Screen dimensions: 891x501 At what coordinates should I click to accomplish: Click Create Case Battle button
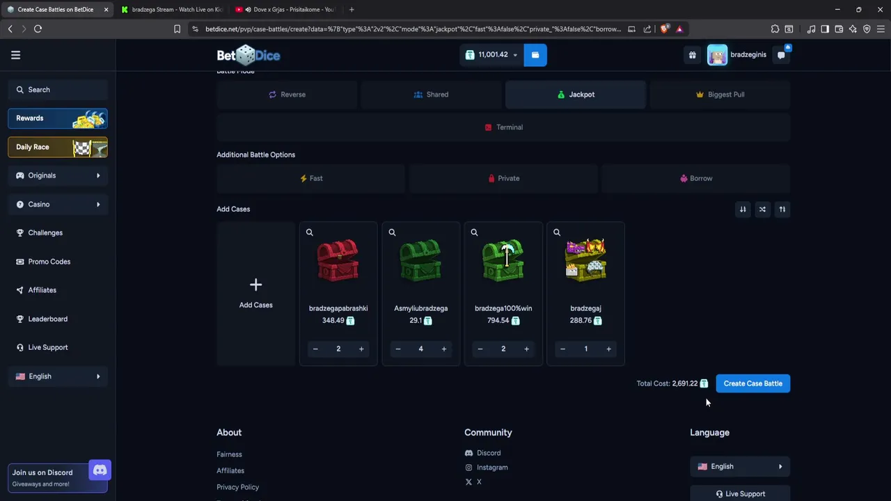(753, 383)
